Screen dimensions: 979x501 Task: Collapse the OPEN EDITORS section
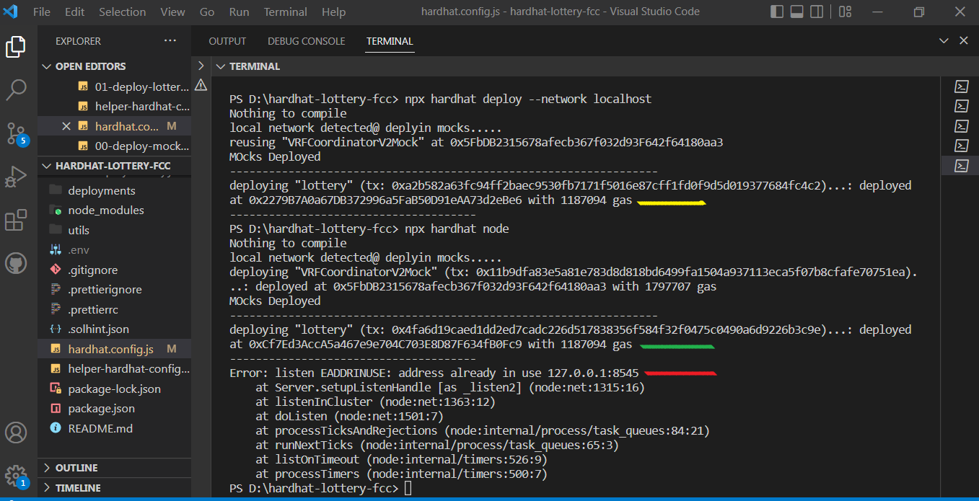click(48, 66)
